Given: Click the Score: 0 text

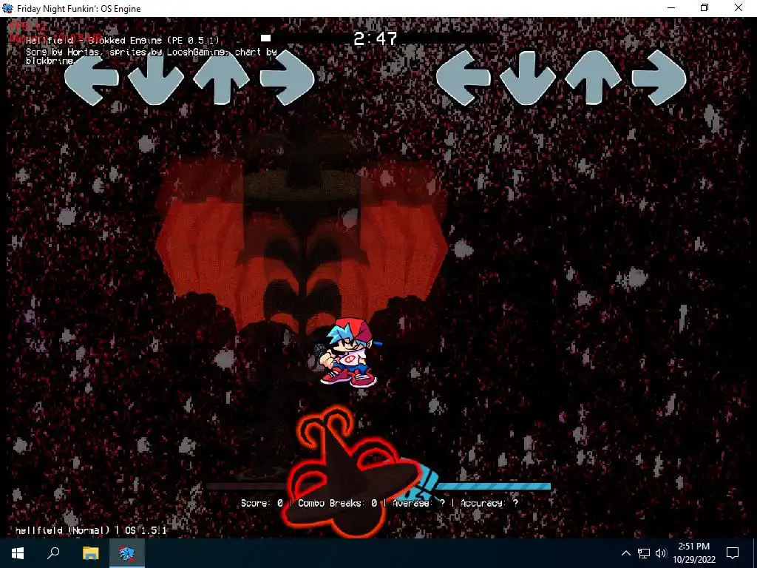Looking at the screenshot, I should point(262,503).
